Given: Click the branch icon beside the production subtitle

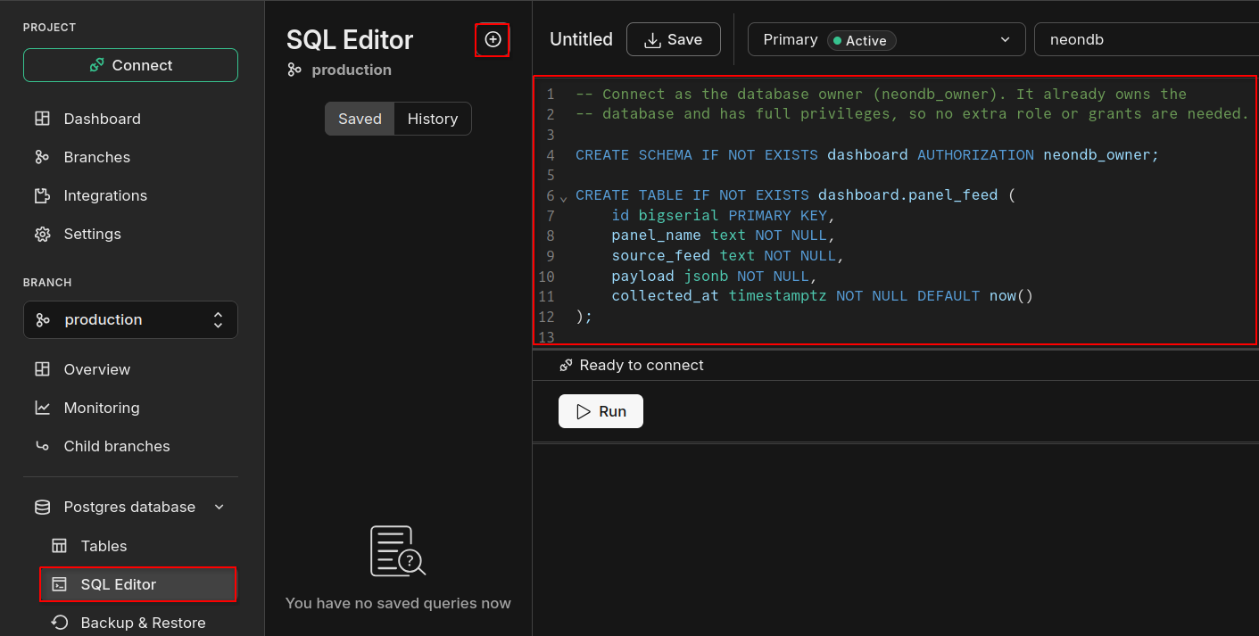Looking at the screenshot, I should 294,70.
